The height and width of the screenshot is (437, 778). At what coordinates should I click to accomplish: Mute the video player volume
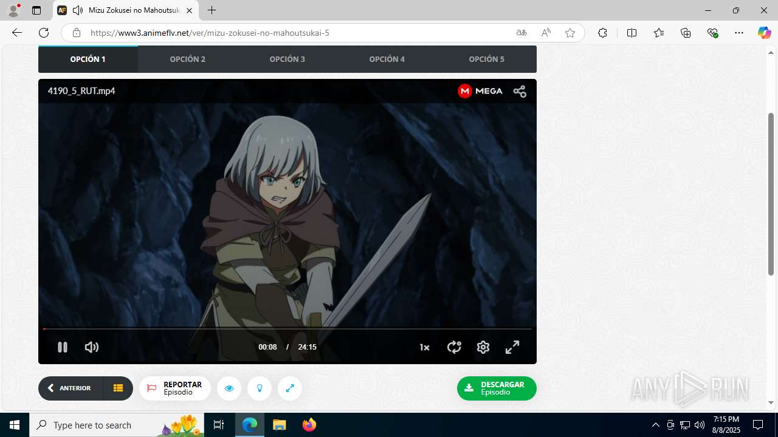[92, 347]
